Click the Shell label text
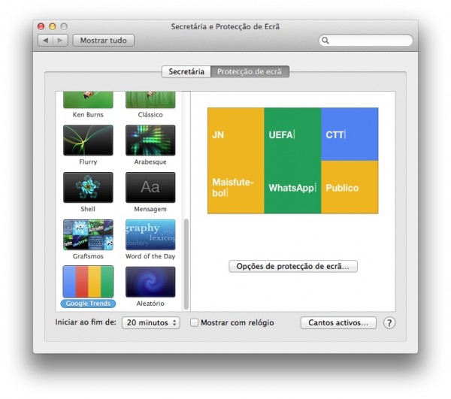The image size is (451, 399). [x=88, y=209]
